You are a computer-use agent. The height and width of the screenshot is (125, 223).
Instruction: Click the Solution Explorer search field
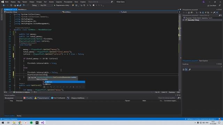click(x=201, y=15)
